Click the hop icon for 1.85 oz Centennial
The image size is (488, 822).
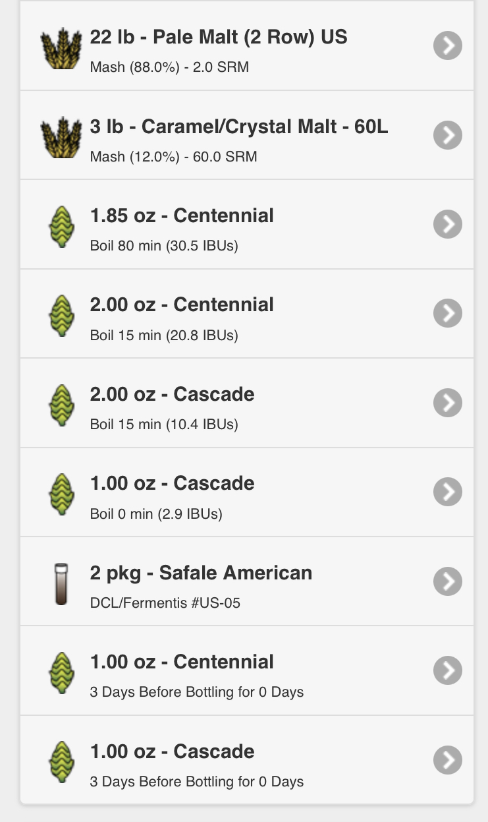tap(61, 225)
